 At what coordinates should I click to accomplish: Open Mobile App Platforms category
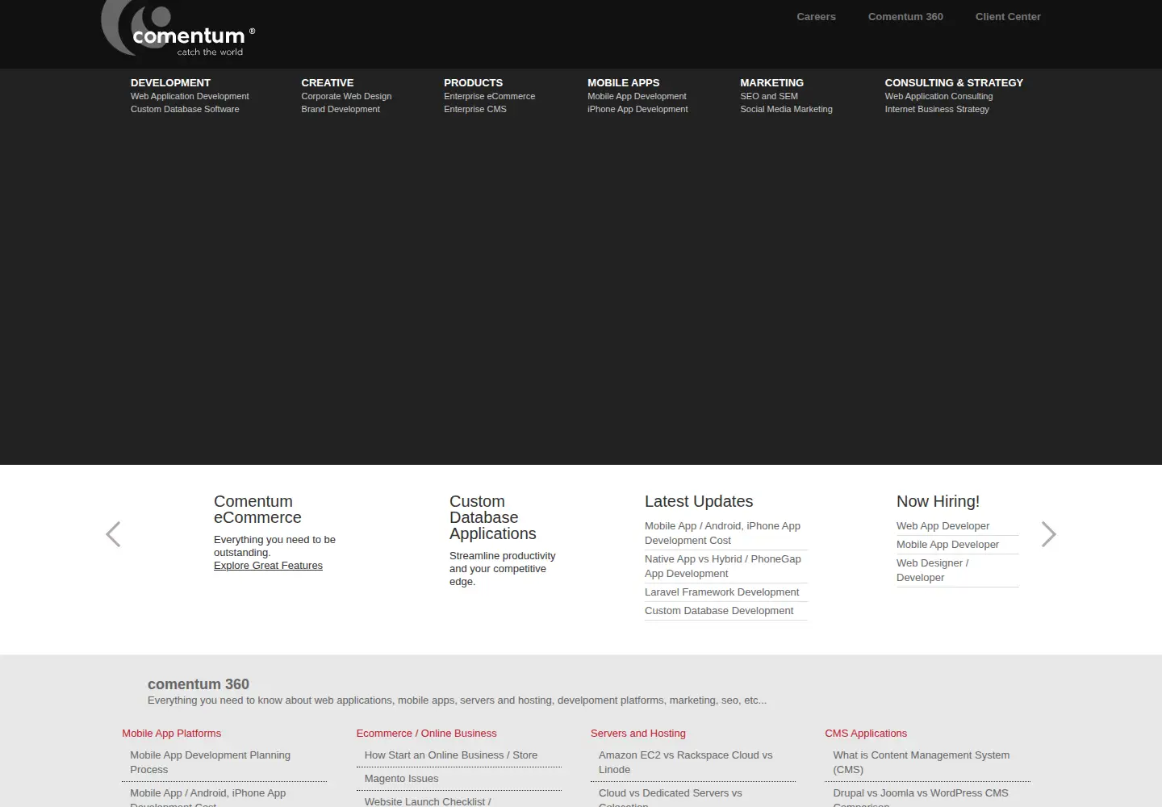point(171,734)
